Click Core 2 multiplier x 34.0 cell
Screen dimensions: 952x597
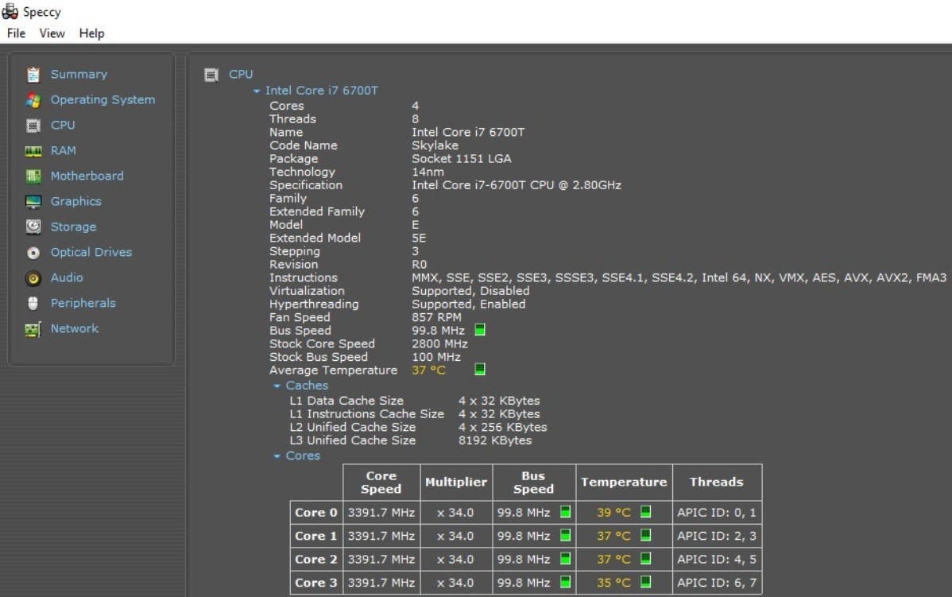point(456,560)
